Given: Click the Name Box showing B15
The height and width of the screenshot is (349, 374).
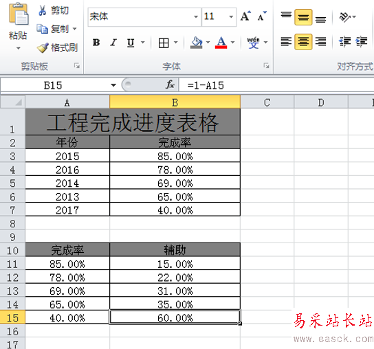Looking at the screenshot, I should 54,85.
